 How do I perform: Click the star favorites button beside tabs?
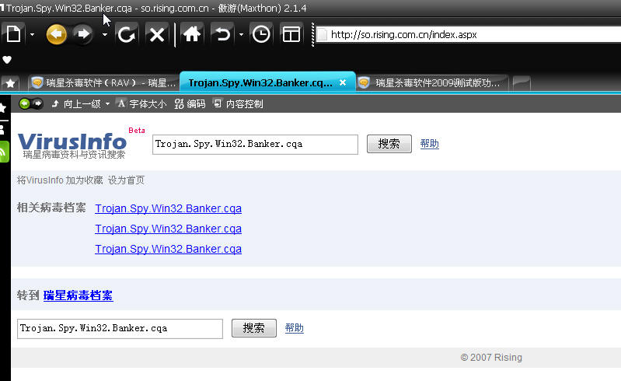pyautogui.click(x=11, y=83)
